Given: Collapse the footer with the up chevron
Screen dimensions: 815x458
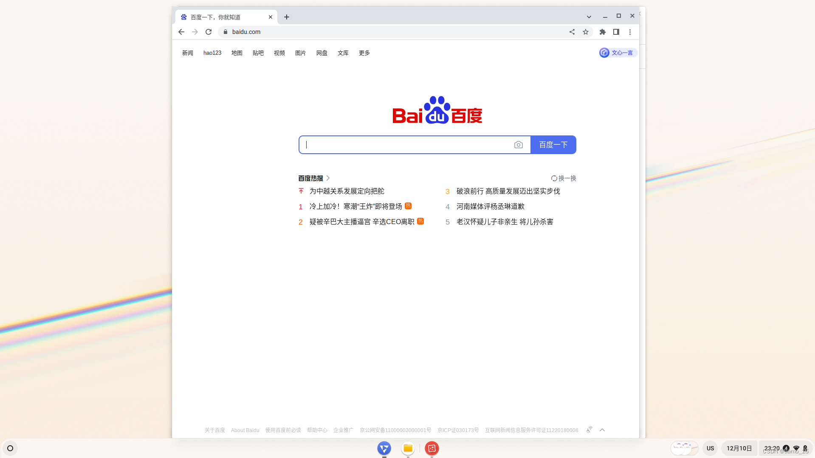Looking at the screenshot, I should point(602,430).
